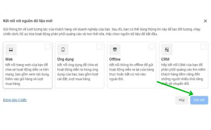
Task: Click the phone icon on the Ứng dụng card
Action: click(x=63, y=50)
